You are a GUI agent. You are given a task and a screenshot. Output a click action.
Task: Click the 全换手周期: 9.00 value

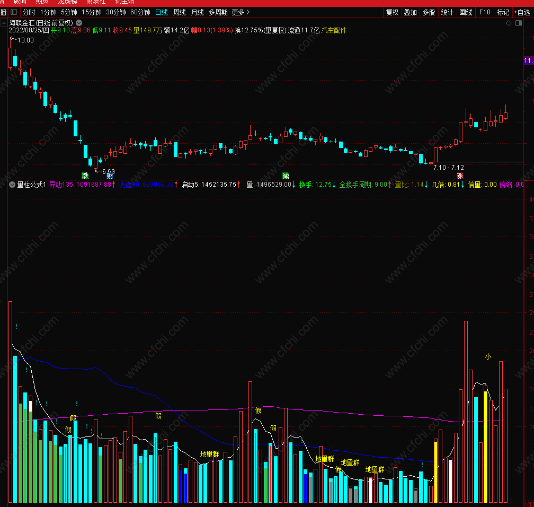tap(366, 185)
